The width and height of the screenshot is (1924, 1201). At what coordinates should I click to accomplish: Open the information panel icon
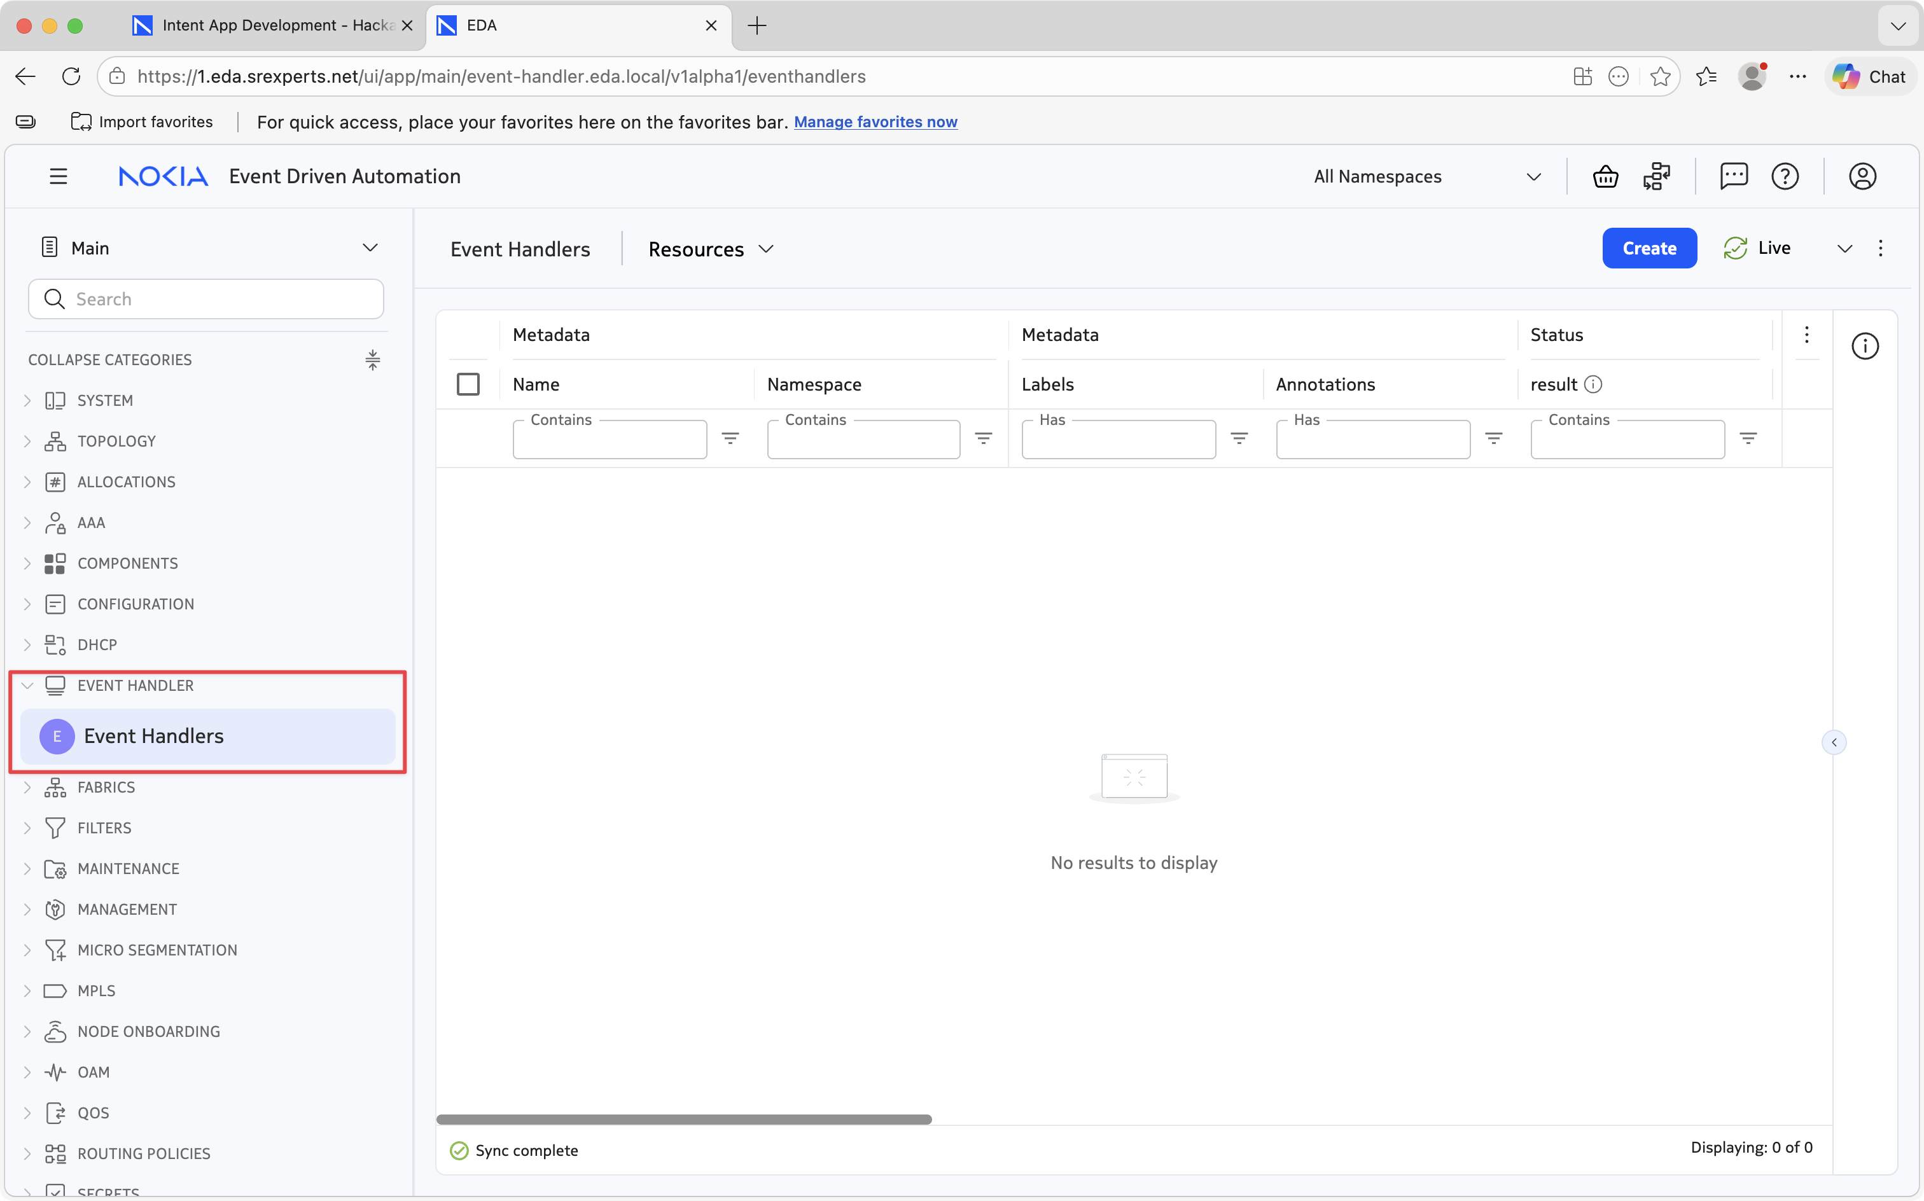click(1864, 346)
